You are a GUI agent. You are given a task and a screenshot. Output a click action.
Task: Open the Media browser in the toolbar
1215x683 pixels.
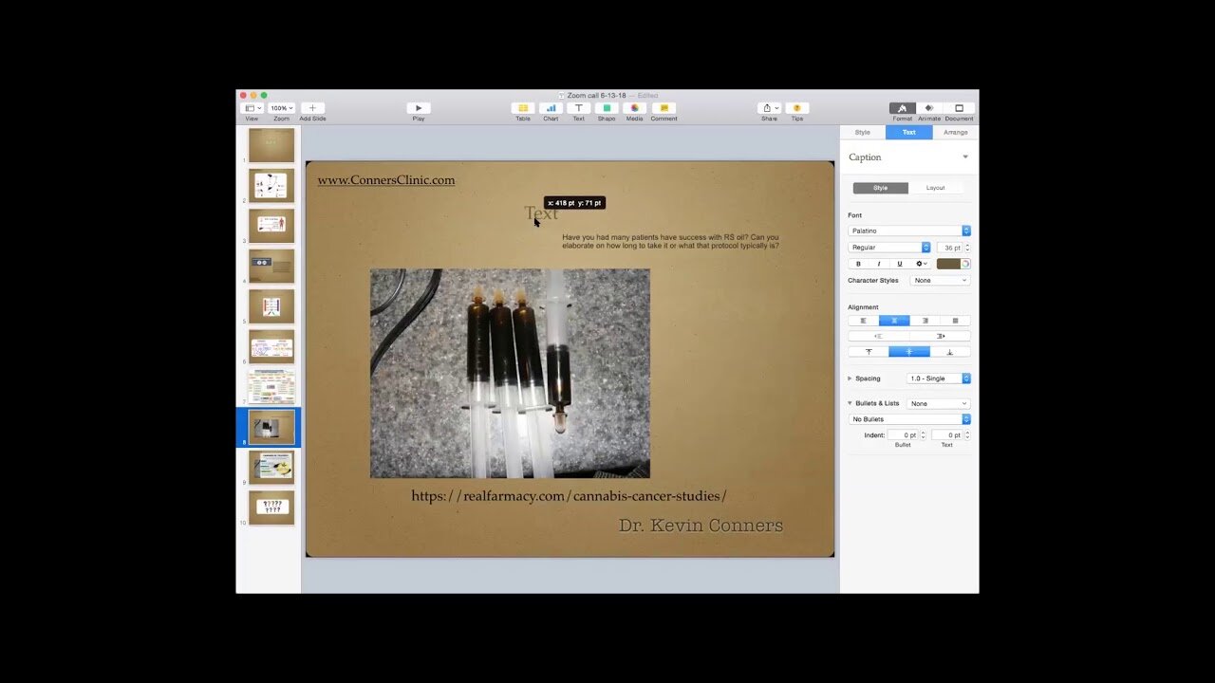634,108
